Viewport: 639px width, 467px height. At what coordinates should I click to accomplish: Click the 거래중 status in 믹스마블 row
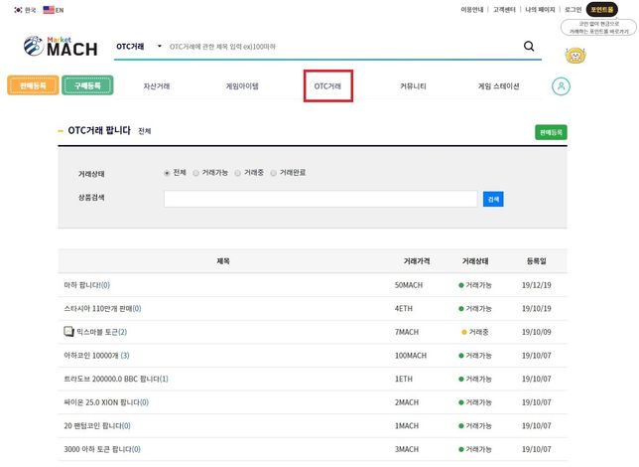(475, 332)
